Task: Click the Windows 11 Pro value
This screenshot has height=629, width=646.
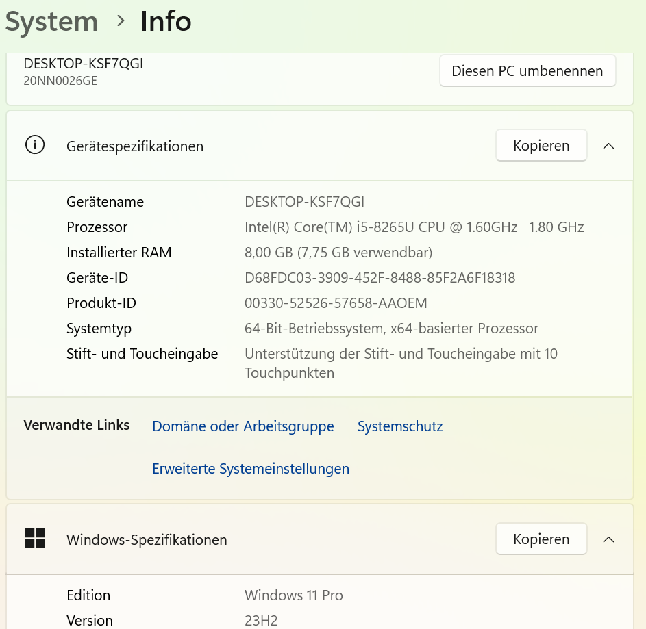Action: (293, 595)
